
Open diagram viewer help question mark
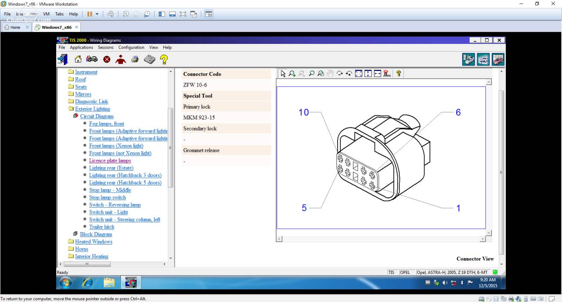click(x=398, y=74)
